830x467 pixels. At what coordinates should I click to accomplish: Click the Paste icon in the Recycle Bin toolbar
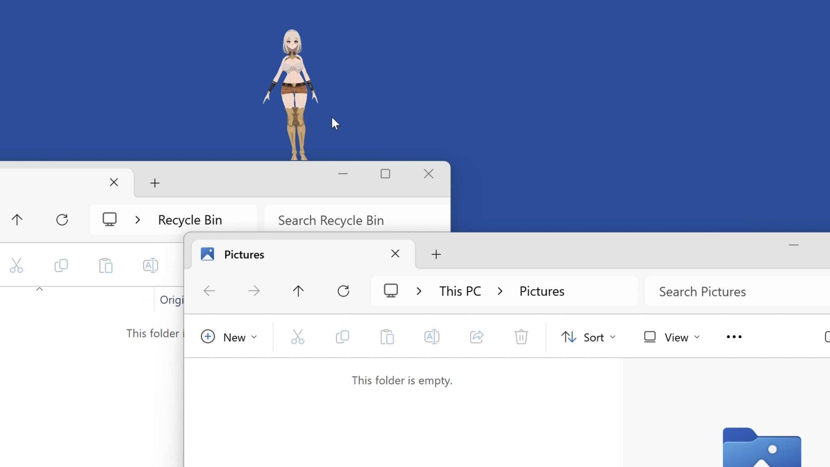pyautogui.click(x=106, y=265)
